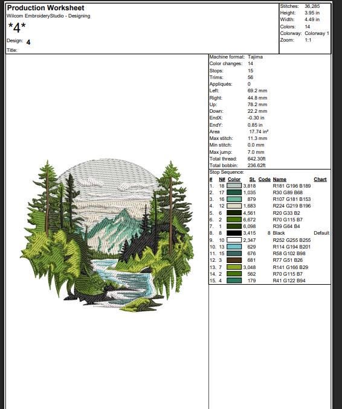The width and height of the screenshot is (342, 409).
Task: Click the Default chart entry
Action: tap(321, 233)
